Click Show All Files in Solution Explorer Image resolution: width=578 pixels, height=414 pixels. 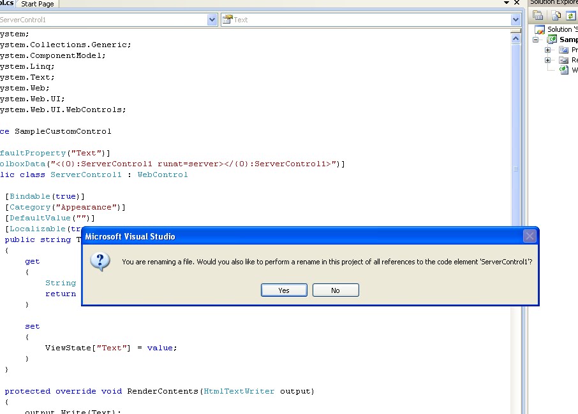(x=554, y=15)
